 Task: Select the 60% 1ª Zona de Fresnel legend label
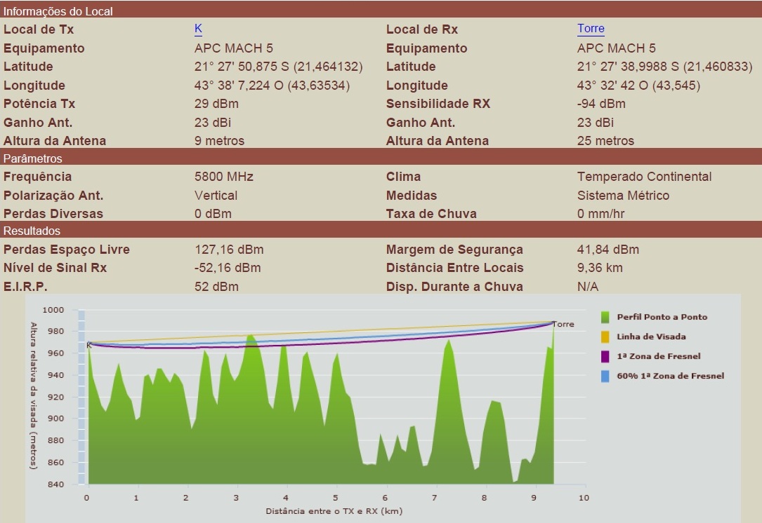(670, 376)
